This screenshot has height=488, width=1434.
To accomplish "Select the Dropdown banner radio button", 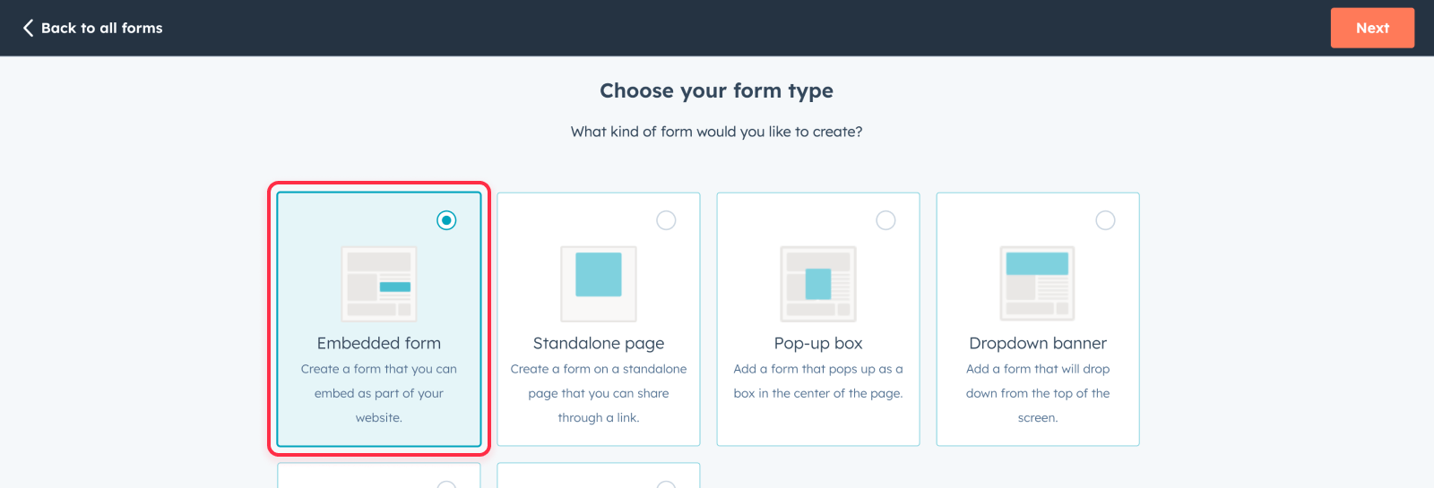I will (x=1105, y=220).
